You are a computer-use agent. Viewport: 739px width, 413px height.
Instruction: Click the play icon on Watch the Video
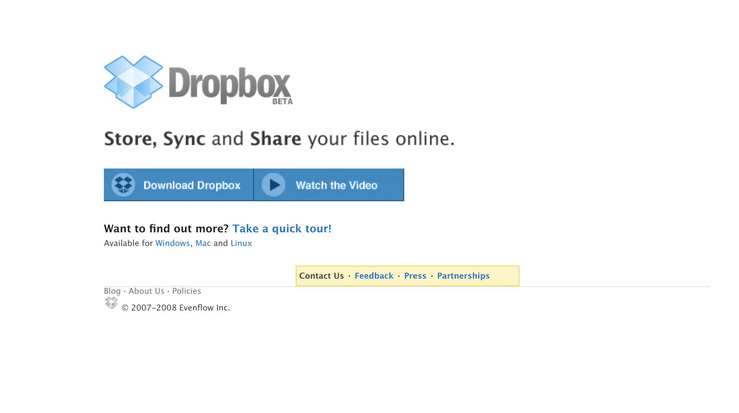pos(273,185)
